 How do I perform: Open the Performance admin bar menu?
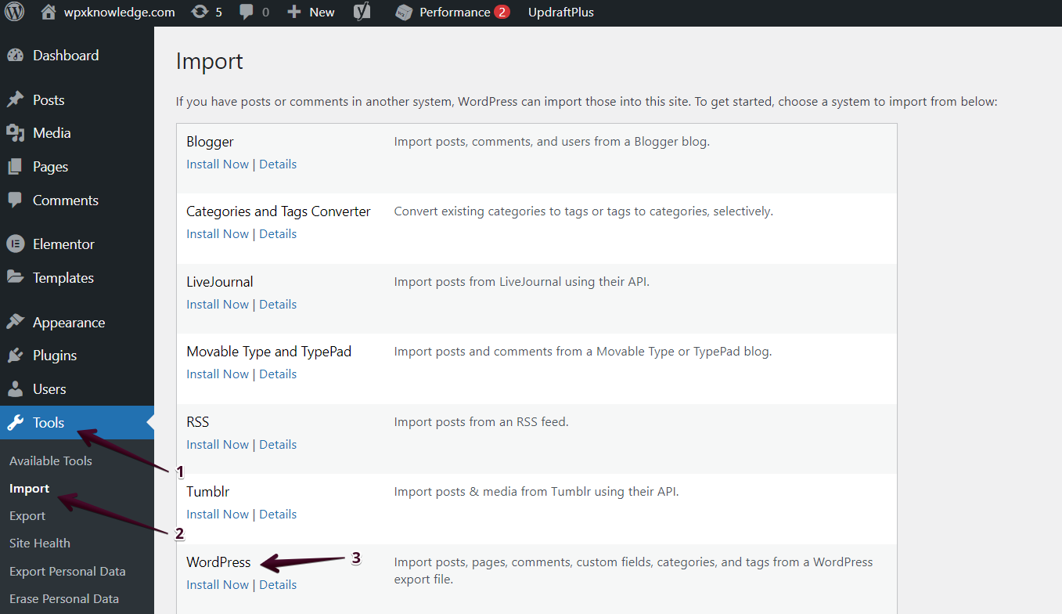pos(453,13)
